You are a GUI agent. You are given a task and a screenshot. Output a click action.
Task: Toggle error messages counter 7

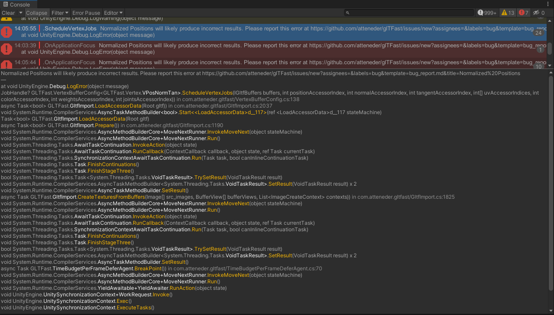click(x=524, y=13)
